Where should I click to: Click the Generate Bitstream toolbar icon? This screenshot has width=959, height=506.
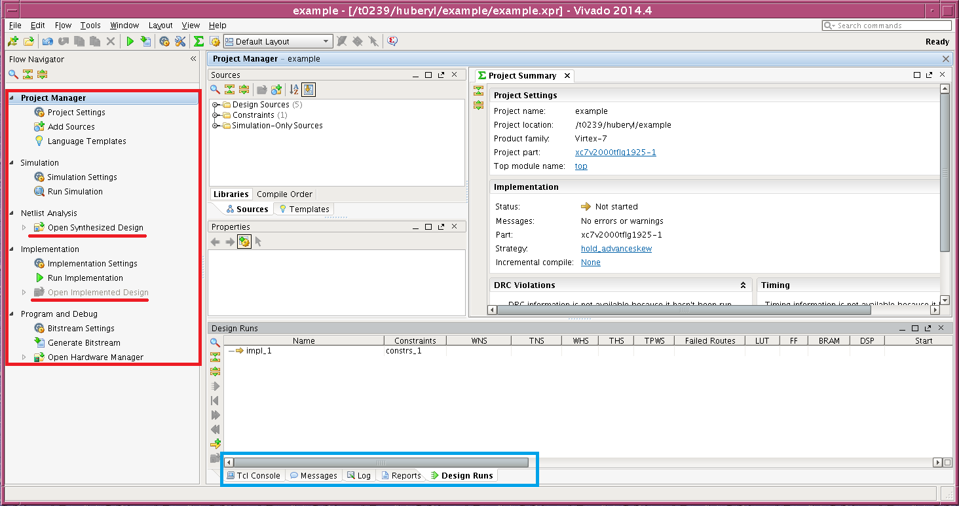(x=145, y=41)
